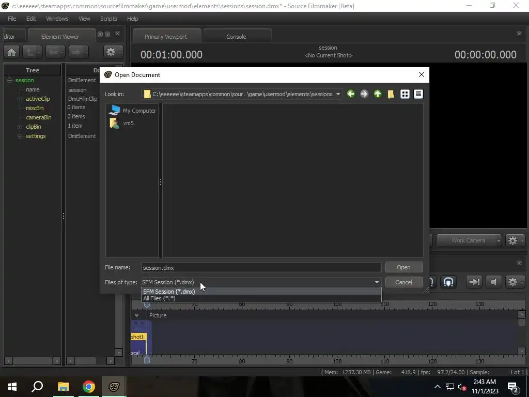This screenshot has width=529, height=397.
Task: Open File Explorer from taskbar
Action: (63, 387)
